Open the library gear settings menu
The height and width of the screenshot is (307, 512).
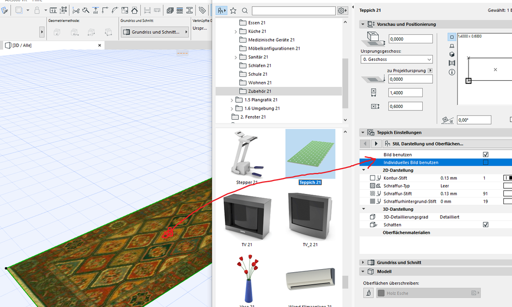pyautogui.click(x=342, y=11)
